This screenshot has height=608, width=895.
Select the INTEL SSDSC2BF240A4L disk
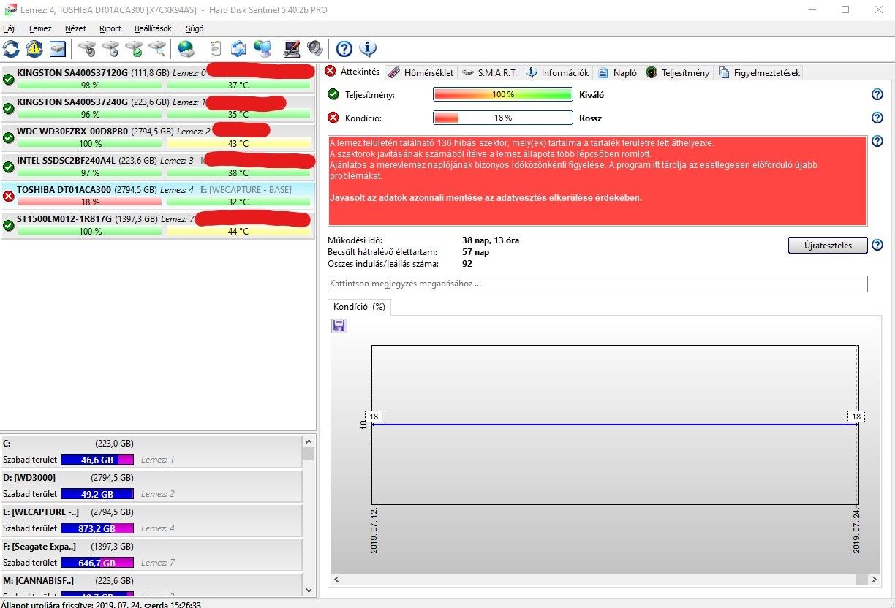[x=157, y=167]
